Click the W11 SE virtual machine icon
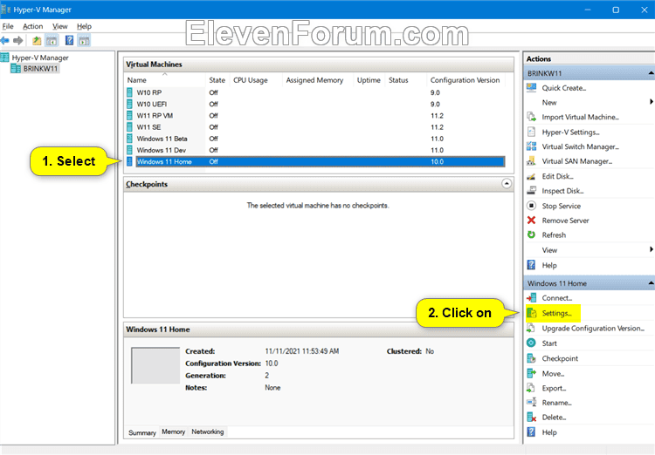 pos(129,127)
